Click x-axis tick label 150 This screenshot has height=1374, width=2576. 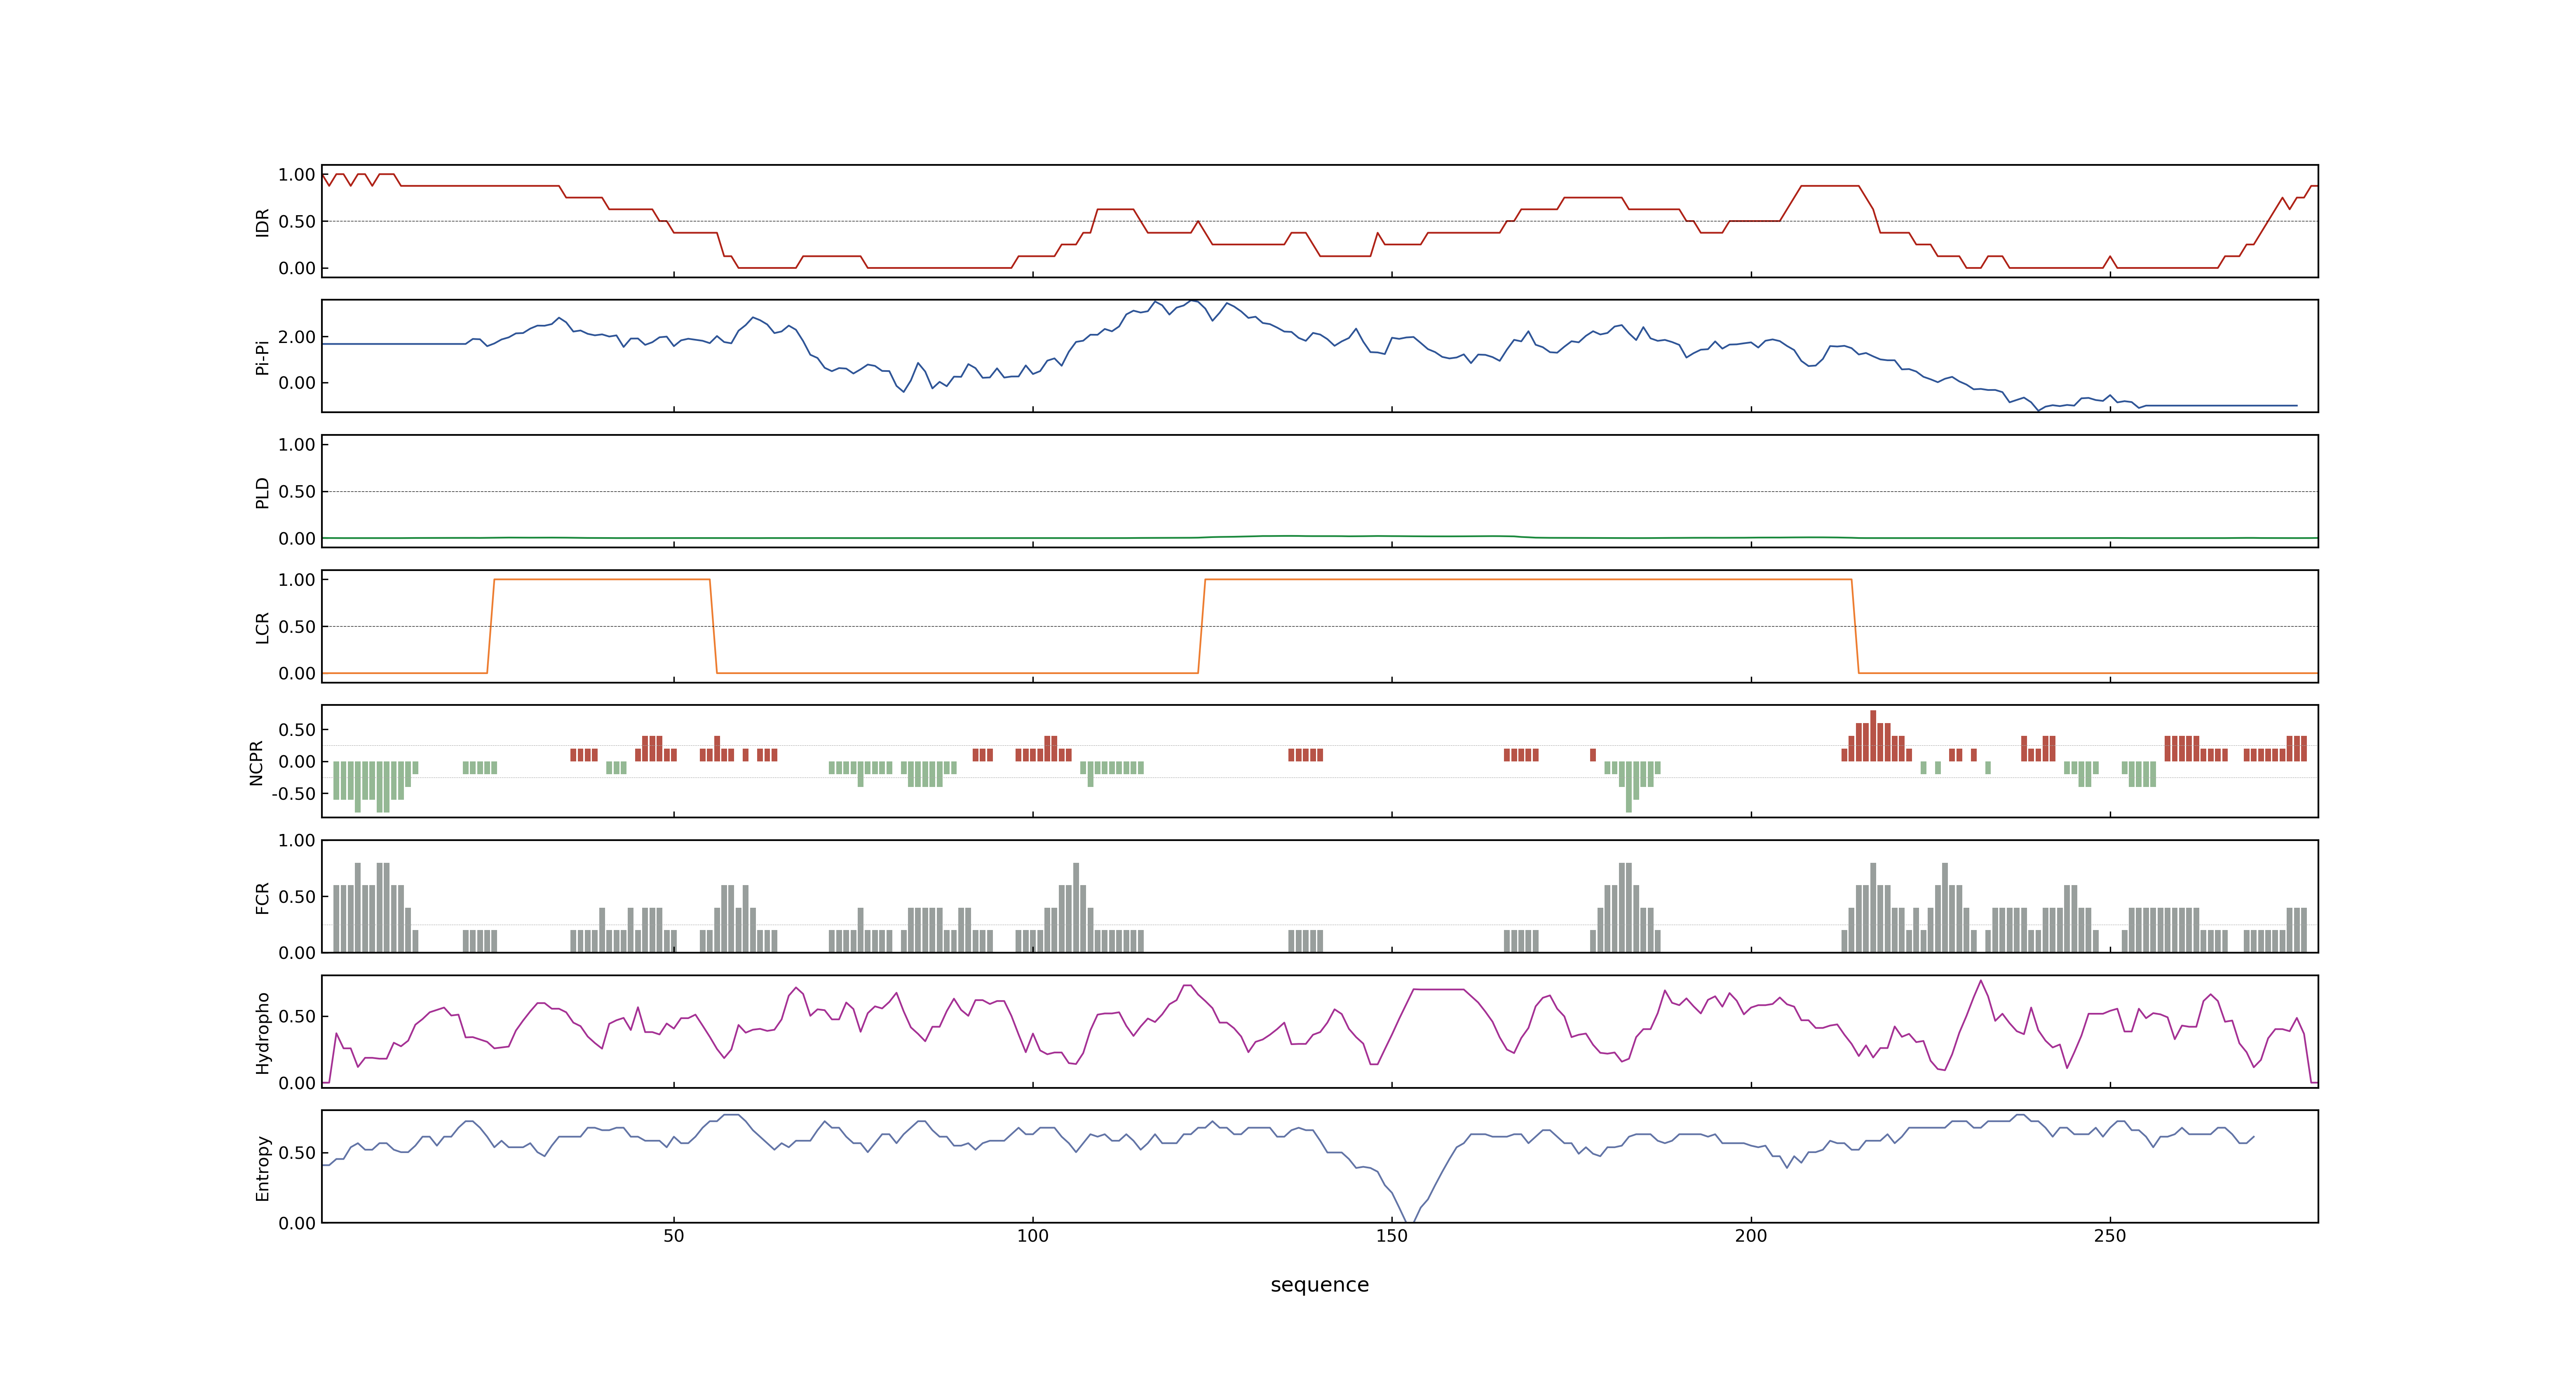point(1392,1236)
